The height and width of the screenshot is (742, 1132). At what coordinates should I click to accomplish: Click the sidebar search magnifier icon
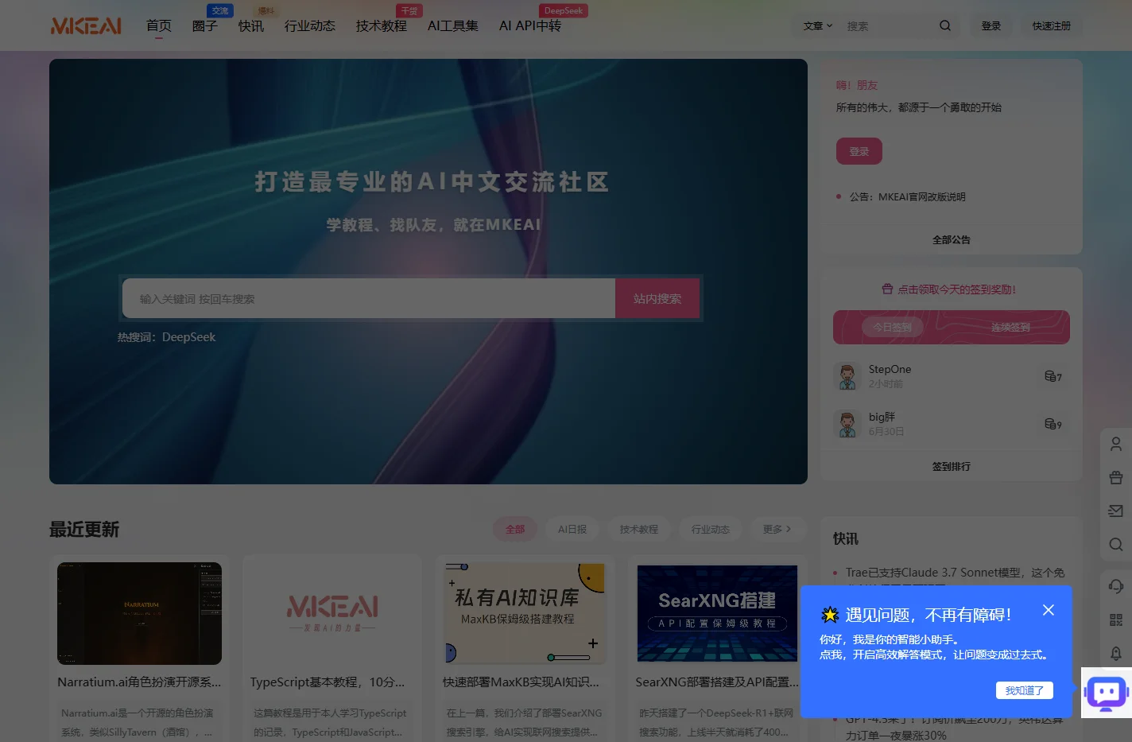[x=1116, y=544]
